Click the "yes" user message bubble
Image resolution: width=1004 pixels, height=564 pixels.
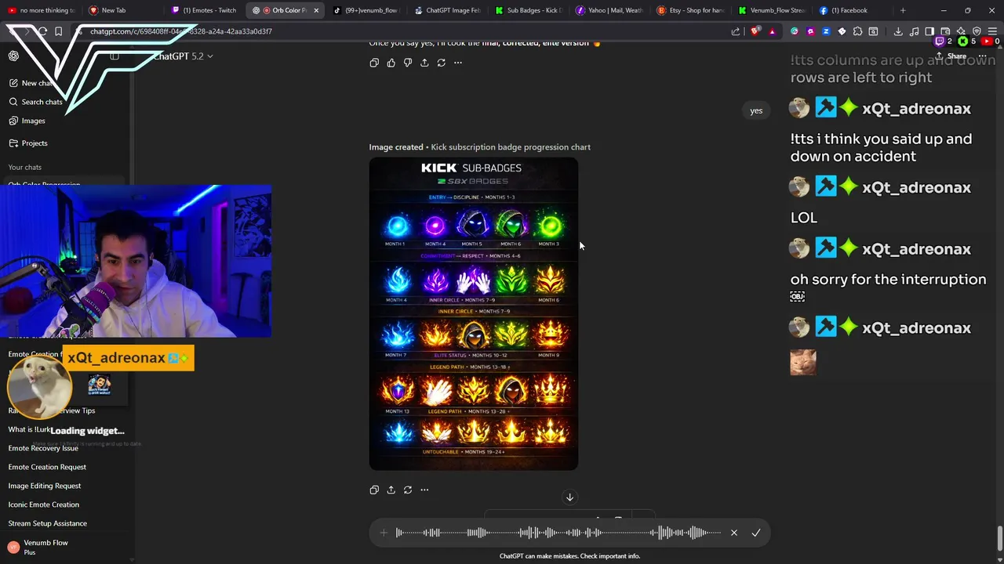[x=756, y=110]
